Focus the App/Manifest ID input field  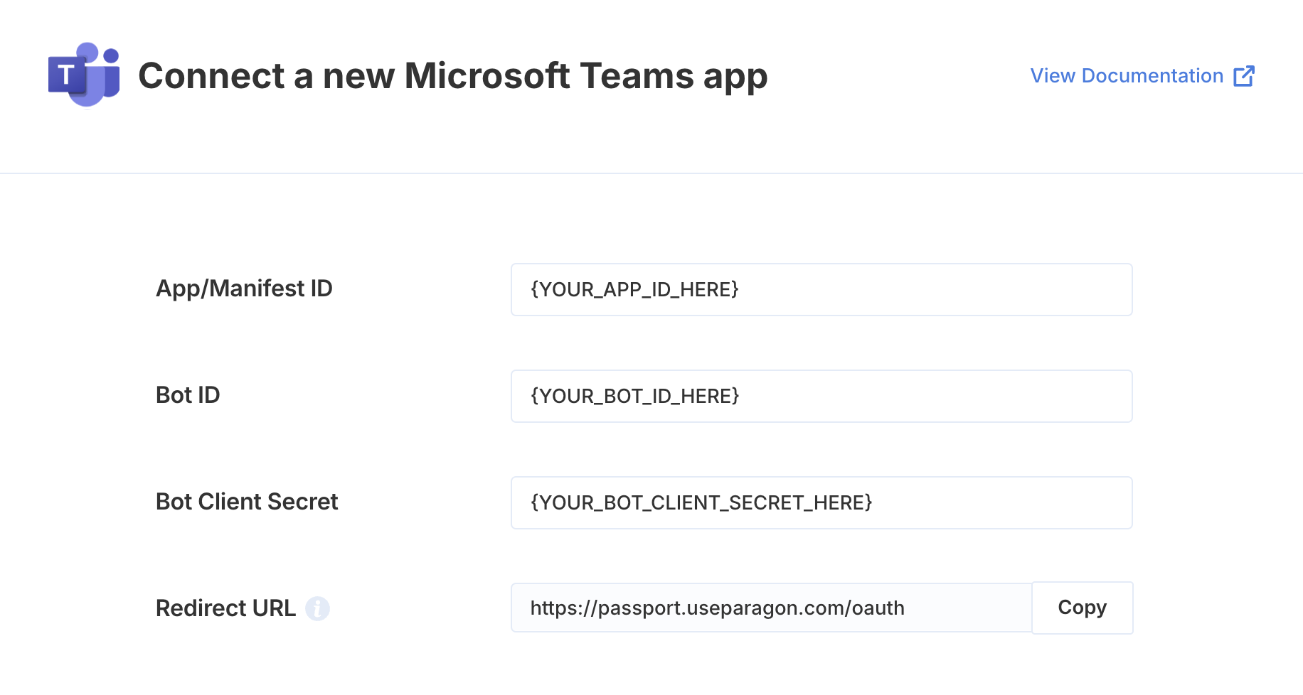[821, 290]
